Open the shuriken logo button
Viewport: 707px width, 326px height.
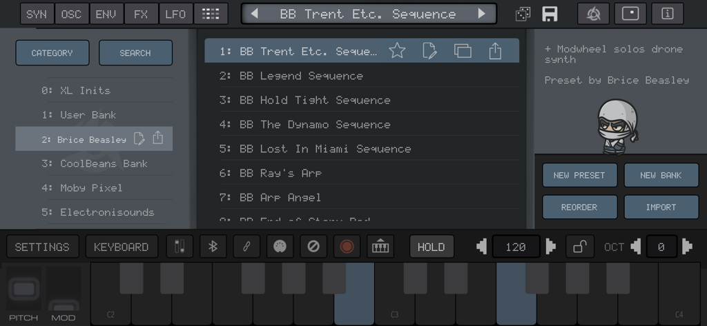point(593,14)
